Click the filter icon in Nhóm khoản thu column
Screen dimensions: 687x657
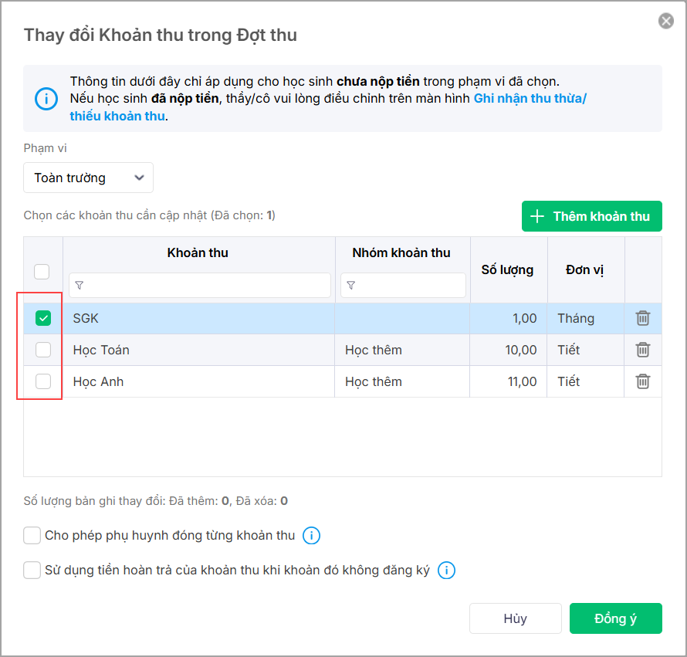pos(351,286)
